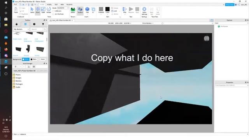
Task: Click the command bar input
Action: click(x=130, y=134)
